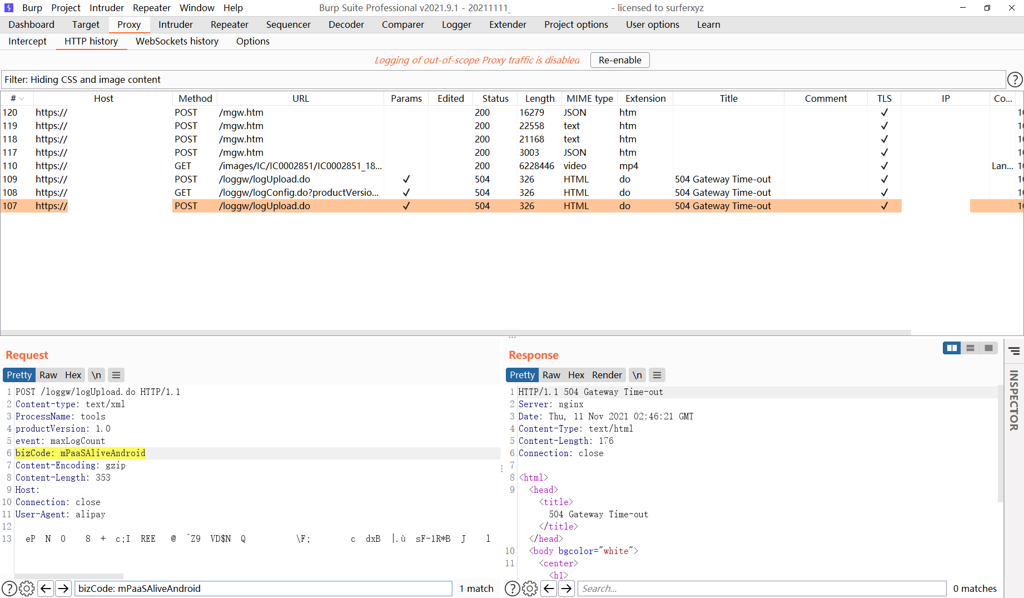Go to previous match in Response search
1024x598 pixels.
pyautogui.click(x=549, y=589)
